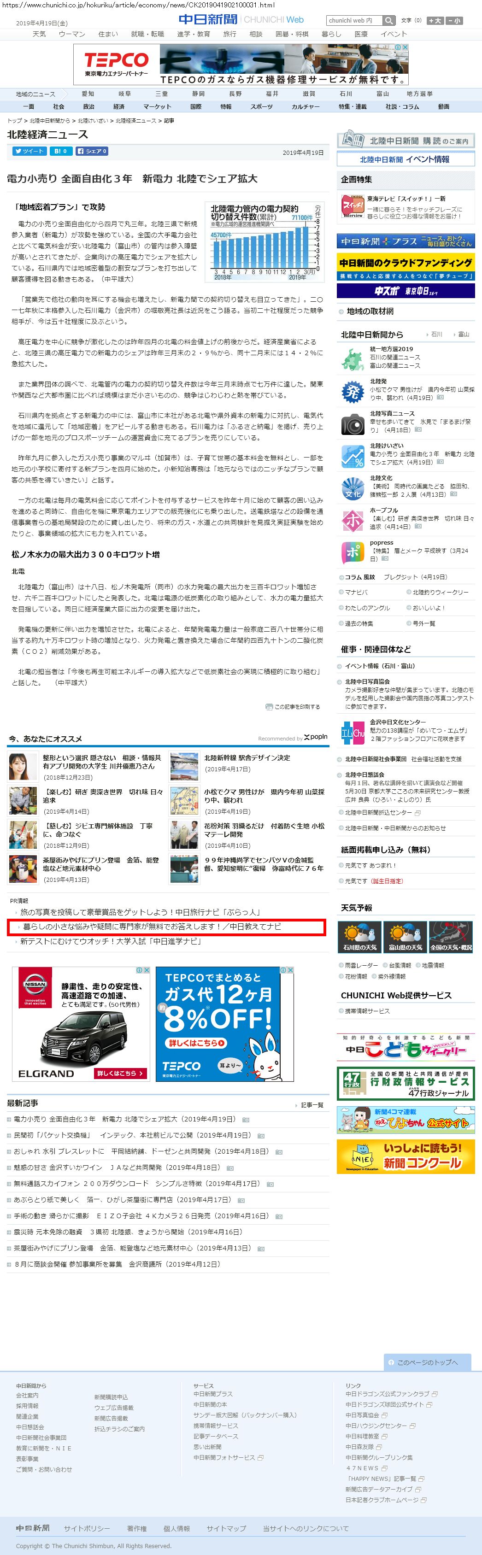This screenshot has width=482, height=1555.
Task: Click the 北陸写真ニュース camera icon
Action: coord(353,424)
